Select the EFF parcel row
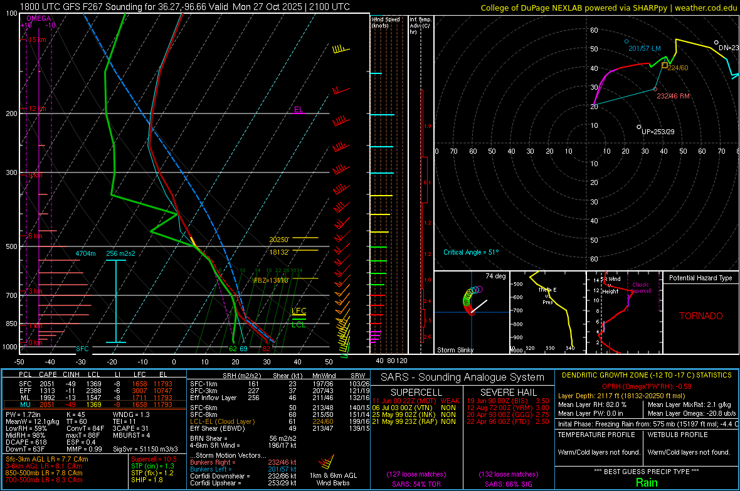The height and width of the screenshot is (491, 740). coord(95,391)
